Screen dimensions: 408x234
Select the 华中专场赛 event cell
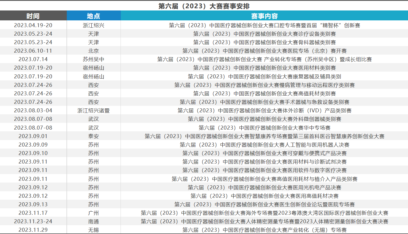[x=264, y=128]
